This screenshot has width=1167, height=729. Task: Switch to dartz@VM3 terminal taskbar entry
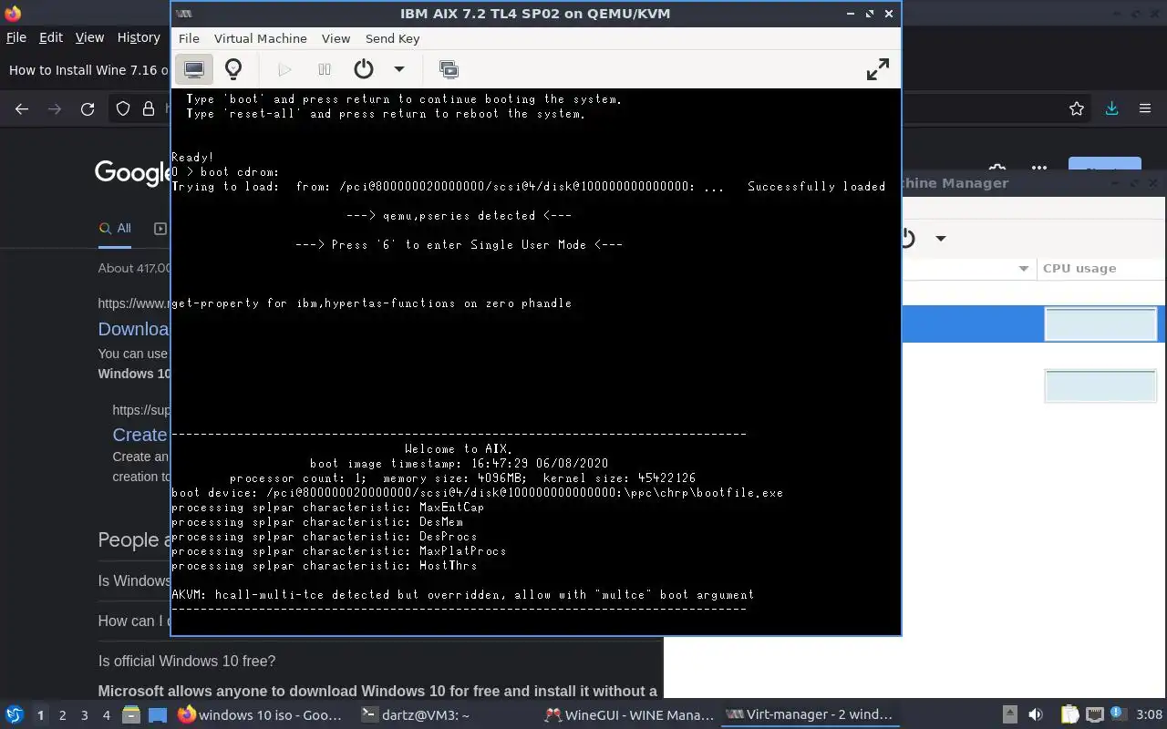(x=415, y=714)
